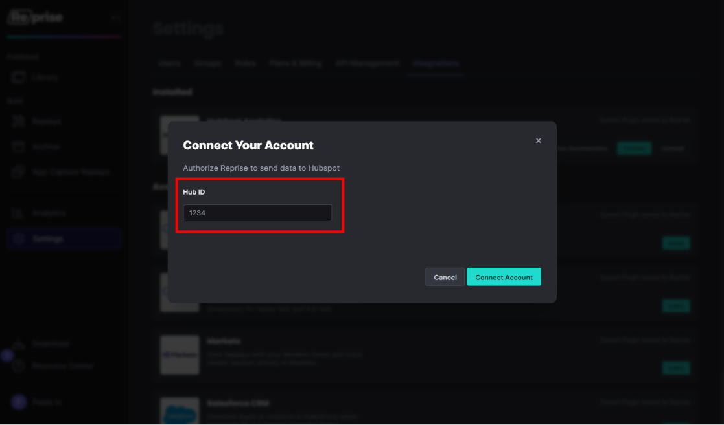
Task: Collapse the sidebar using the arrow
Action: coord(115,18)
